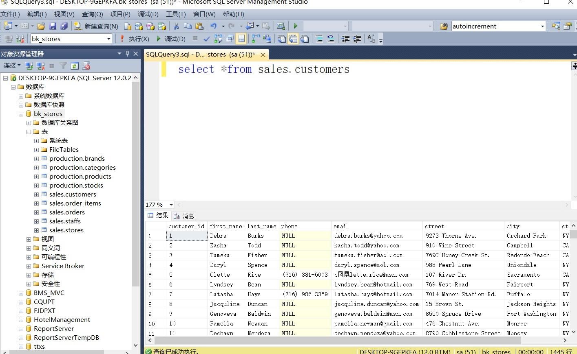Open the 177 % zoom dropdown

(171, 205)
